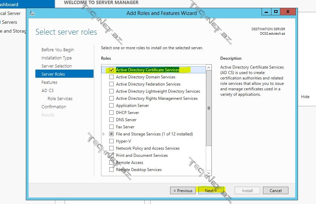Click Hide link in Server Manager
Viewport: 316px width, 204px height.
click(305, 97)
